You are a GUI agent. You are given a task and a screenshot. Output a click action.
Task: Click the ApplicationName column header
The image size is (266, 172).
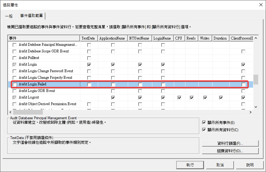pos(112,38)
